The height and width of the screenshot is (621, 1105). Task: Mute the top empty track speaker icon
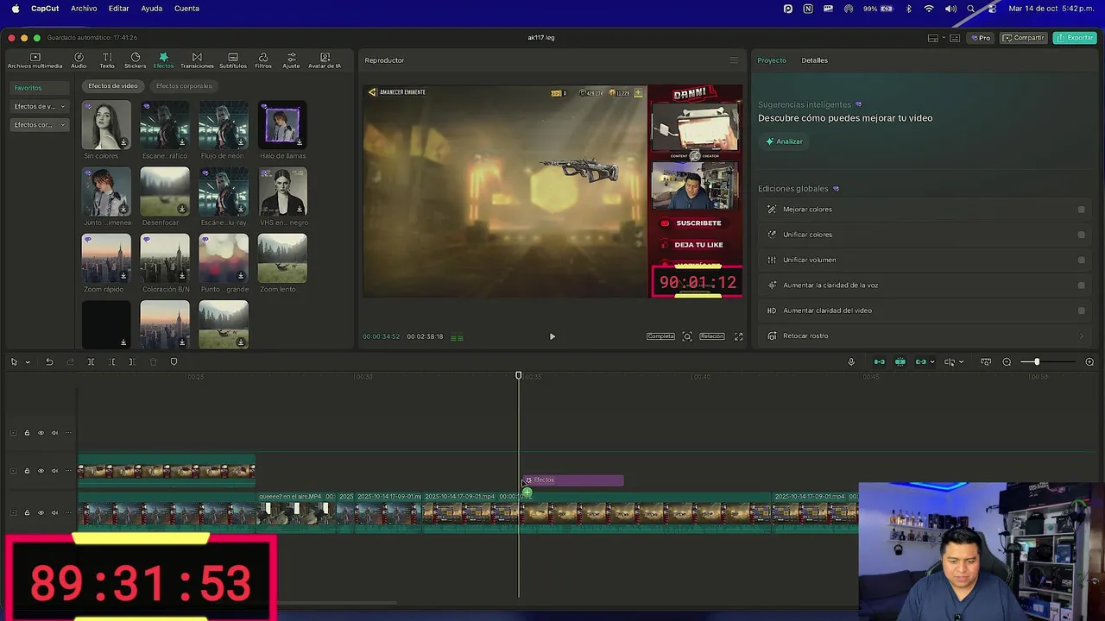pos(54,433)
